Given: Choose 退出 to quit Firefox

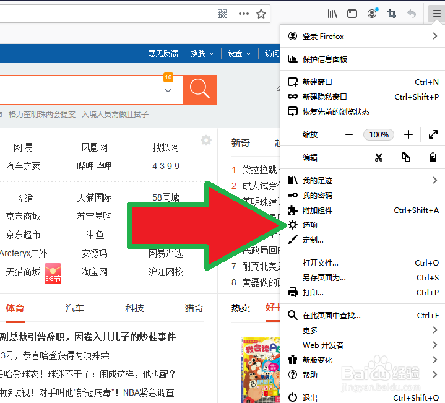Looking at the screenshot, I should tap(363, 397).
